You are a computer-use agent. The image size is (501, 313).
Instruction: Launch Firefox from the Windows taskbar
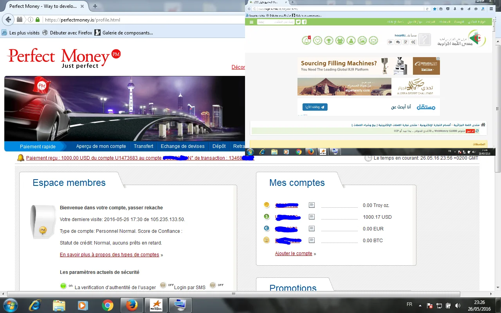132,305
